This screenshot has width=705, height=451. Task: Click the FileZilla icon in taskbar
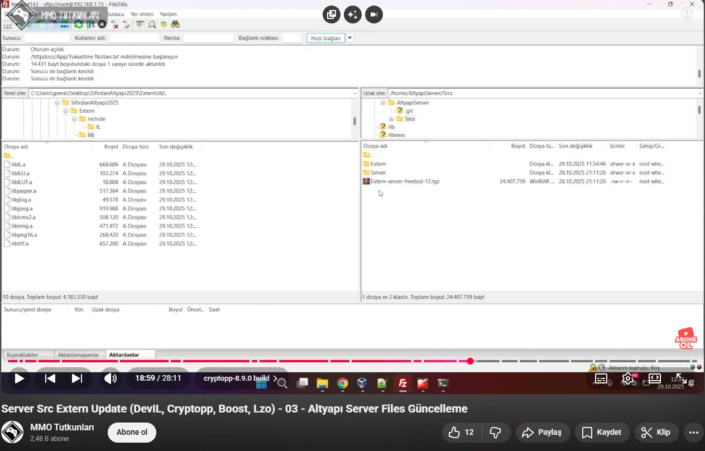tap(402, 383)
